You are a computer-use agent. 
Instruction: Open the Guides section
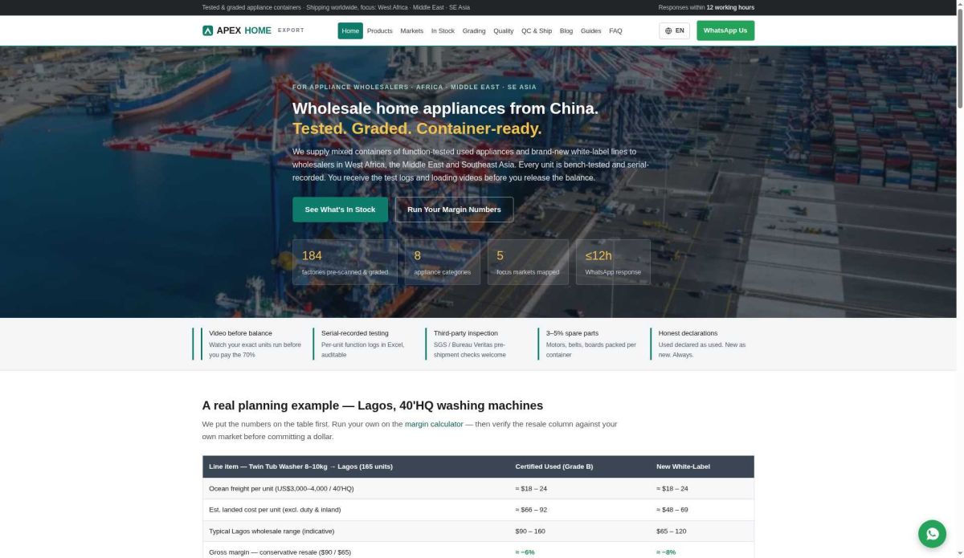[x=591, y=31]
